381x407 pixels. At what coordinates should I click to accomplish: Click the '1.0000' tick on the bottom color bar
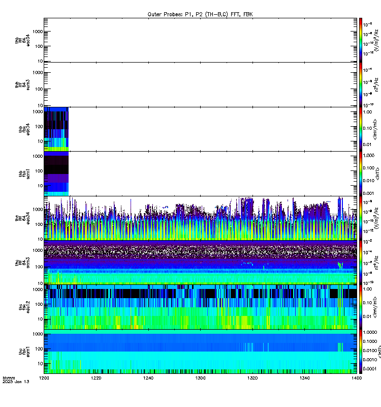point(370,332)
